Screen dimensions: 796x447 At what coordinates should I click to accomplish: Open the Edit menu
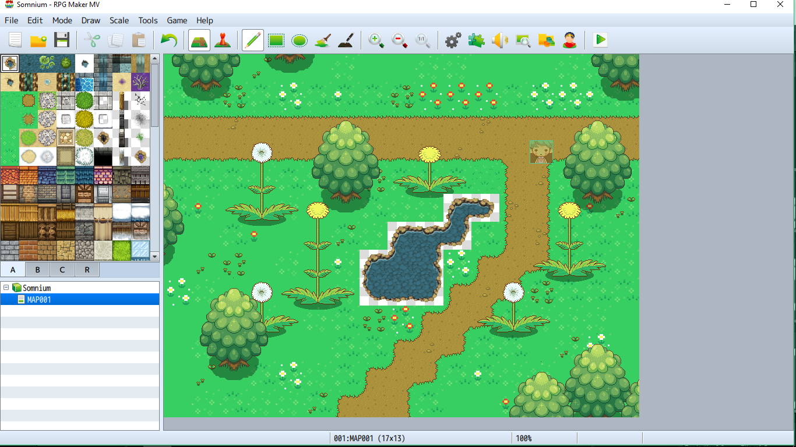[35, 20]
